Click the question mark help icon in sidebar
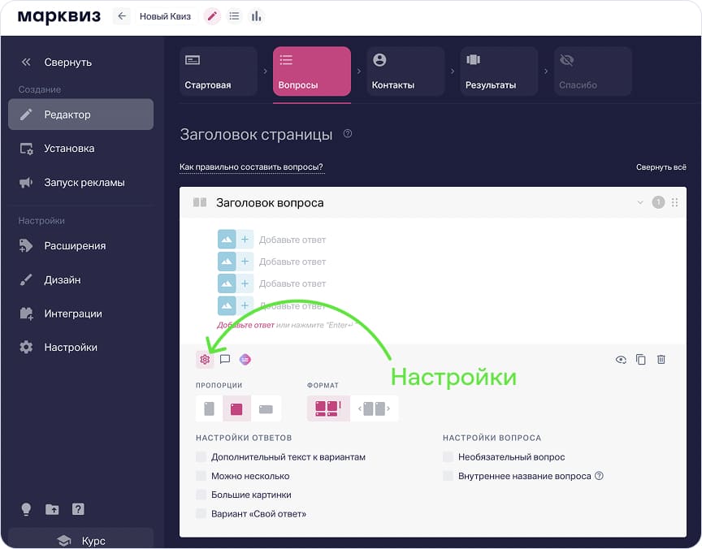Screen dimensions: 702x549 78,509
